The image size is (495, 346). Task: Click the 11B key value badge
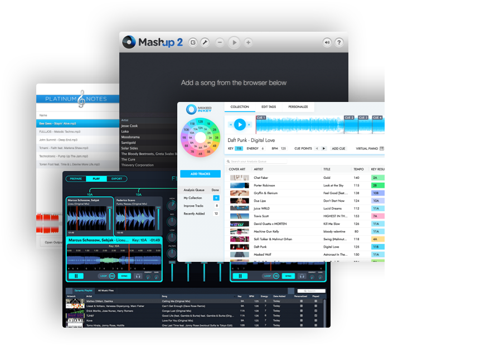coord(239,149)
